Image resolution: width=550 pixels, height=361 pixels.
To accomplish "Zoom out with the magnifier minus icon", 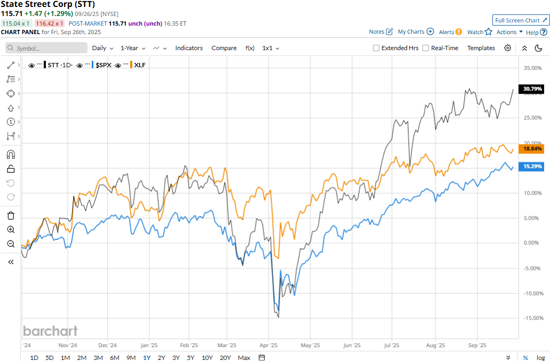I will coord(11,244).
